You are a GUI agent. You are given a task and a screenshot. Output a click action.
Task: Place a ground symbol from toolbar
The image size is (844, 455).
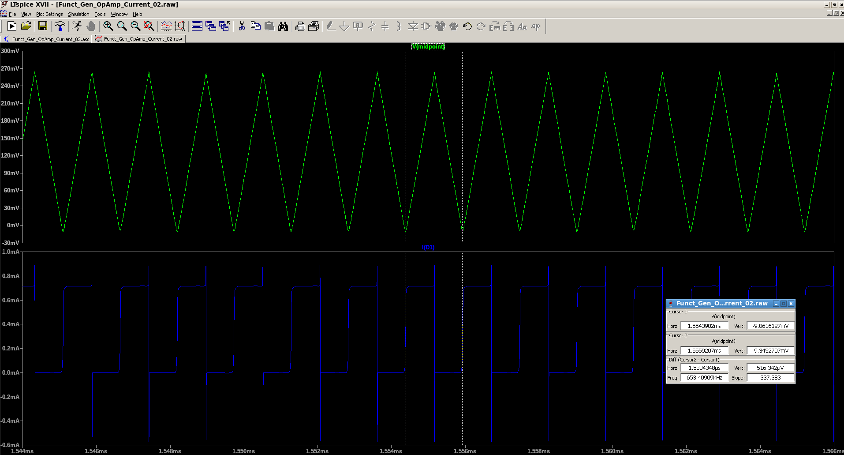[344, 26]
